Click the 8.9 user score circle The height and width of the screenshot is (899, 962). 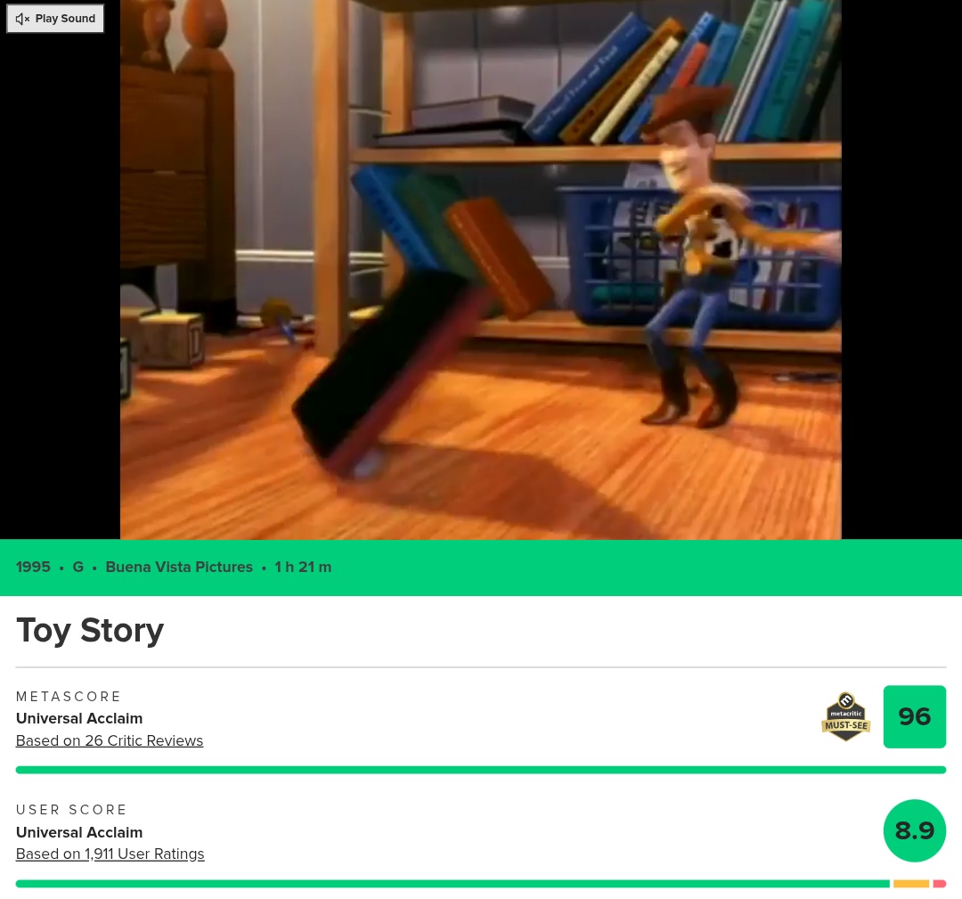914,830
